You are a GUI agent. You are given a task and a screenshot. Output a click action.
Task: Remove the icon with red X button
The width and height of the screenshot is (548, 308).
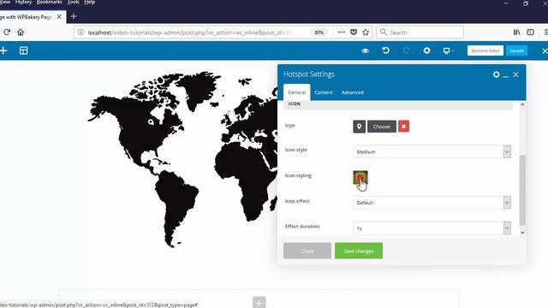(x=403, y=127)
